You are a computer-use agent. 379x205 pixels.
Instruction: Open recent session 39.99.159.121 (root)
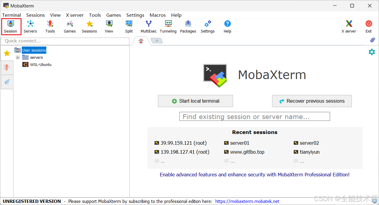(x=181, y=143)
